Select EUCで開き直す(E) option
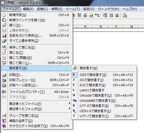Screen dimensions: 144x133 coord(104,85)
